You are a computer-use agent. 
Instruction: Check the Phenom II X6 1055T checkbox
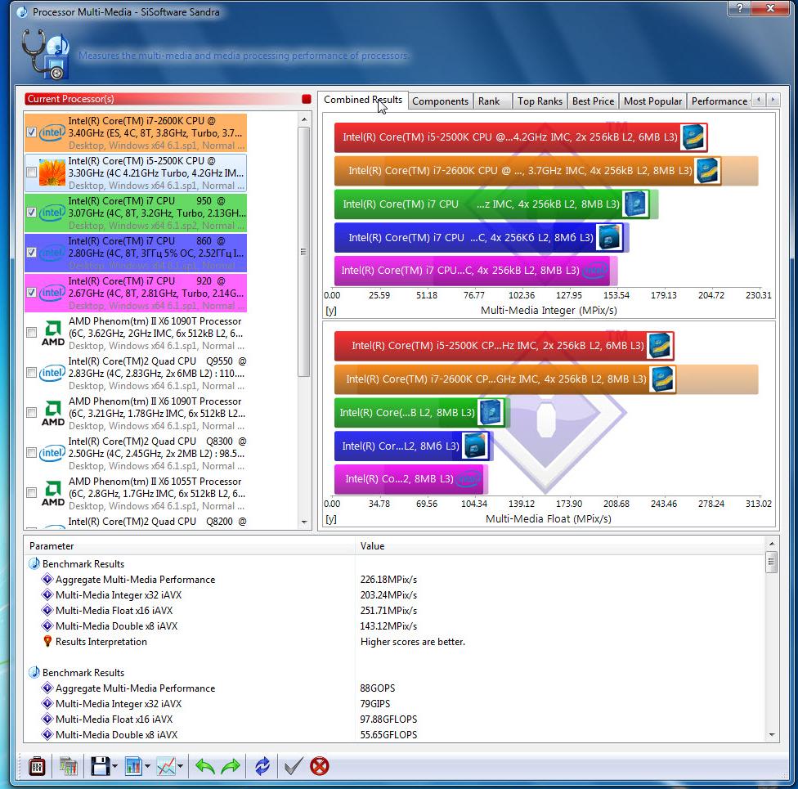31,493
